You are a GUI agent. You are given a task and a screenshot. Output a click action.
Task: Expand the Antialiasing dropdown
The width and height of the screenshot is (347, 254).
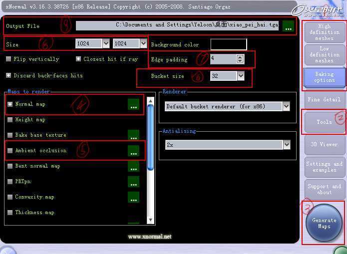287,145
